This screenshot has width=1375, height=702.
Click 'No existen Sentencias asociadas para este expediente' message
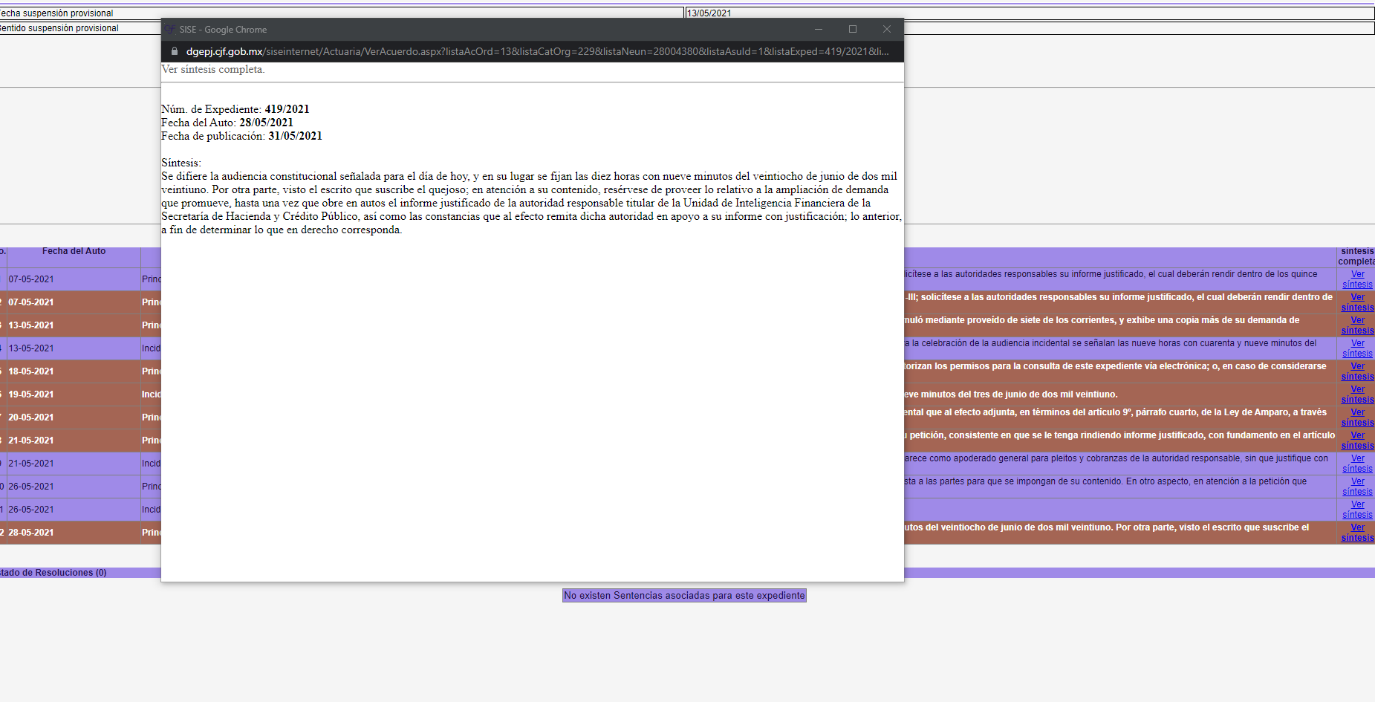(x=684, y=596)
